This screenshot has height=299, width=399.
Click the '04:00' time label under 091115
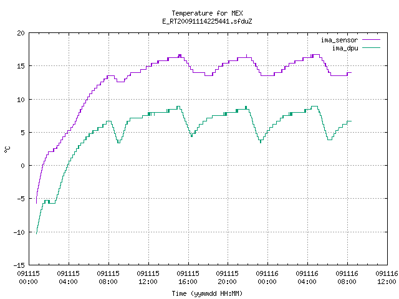click(68, 282)
